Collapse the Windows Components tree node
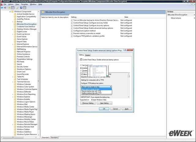The width and height of the screenshot is (196, 142). pos(10,12)
